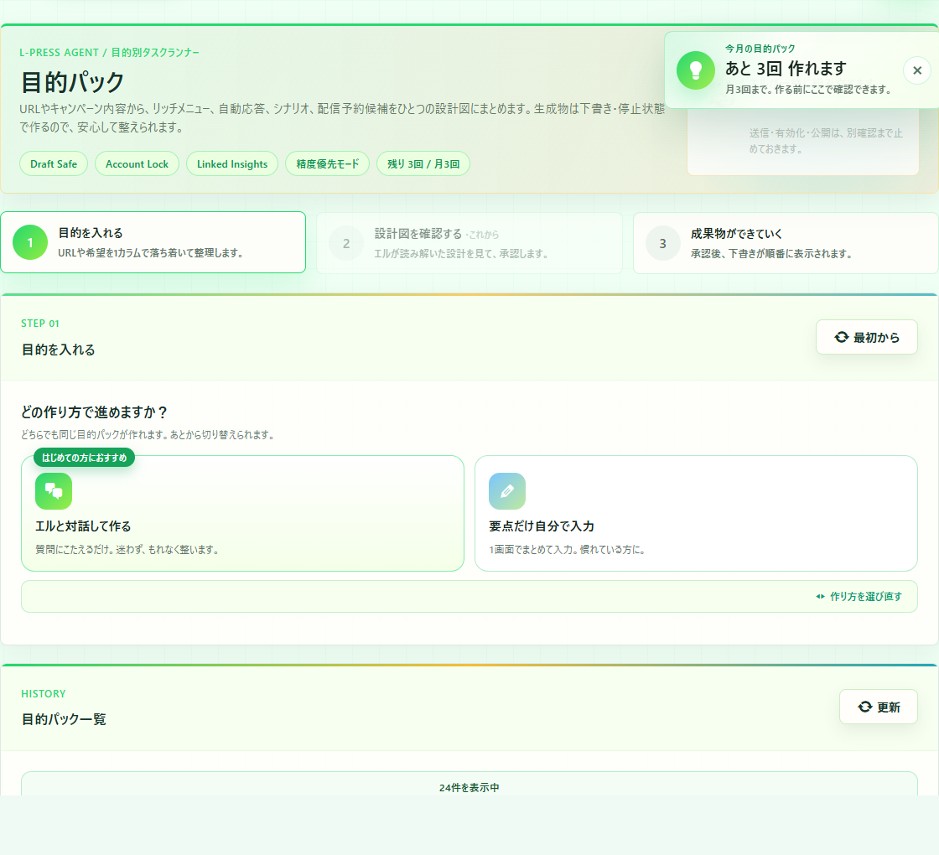
Task: Click the 更新 refresh button
Action: click(x=879, y=707)
